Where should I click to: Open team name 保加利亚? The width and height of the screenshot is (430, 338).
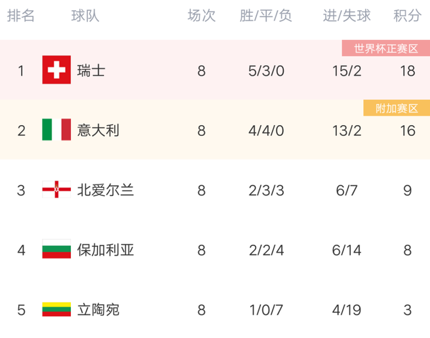tap(105, 250)
